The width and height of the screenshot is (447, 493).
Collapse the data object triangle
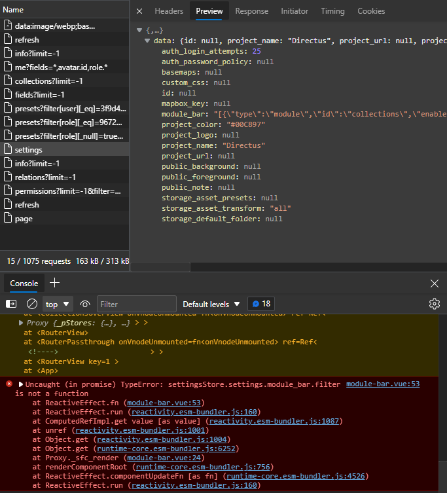click(147, 41)
